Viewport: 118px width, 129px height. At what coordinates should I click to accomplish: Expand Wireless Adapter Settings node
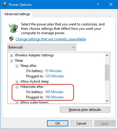[x=11, y=55]
